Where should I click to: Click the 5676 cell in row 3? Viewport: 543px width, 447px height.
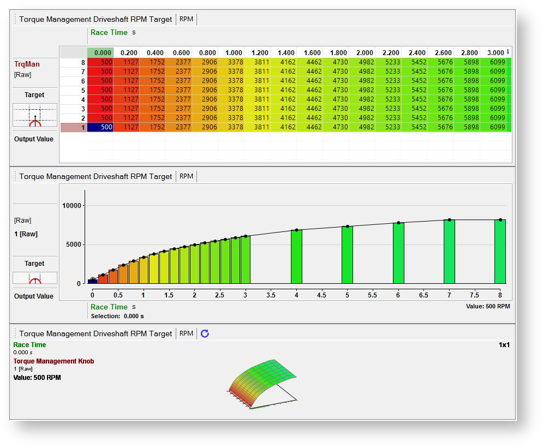[441, 109]
